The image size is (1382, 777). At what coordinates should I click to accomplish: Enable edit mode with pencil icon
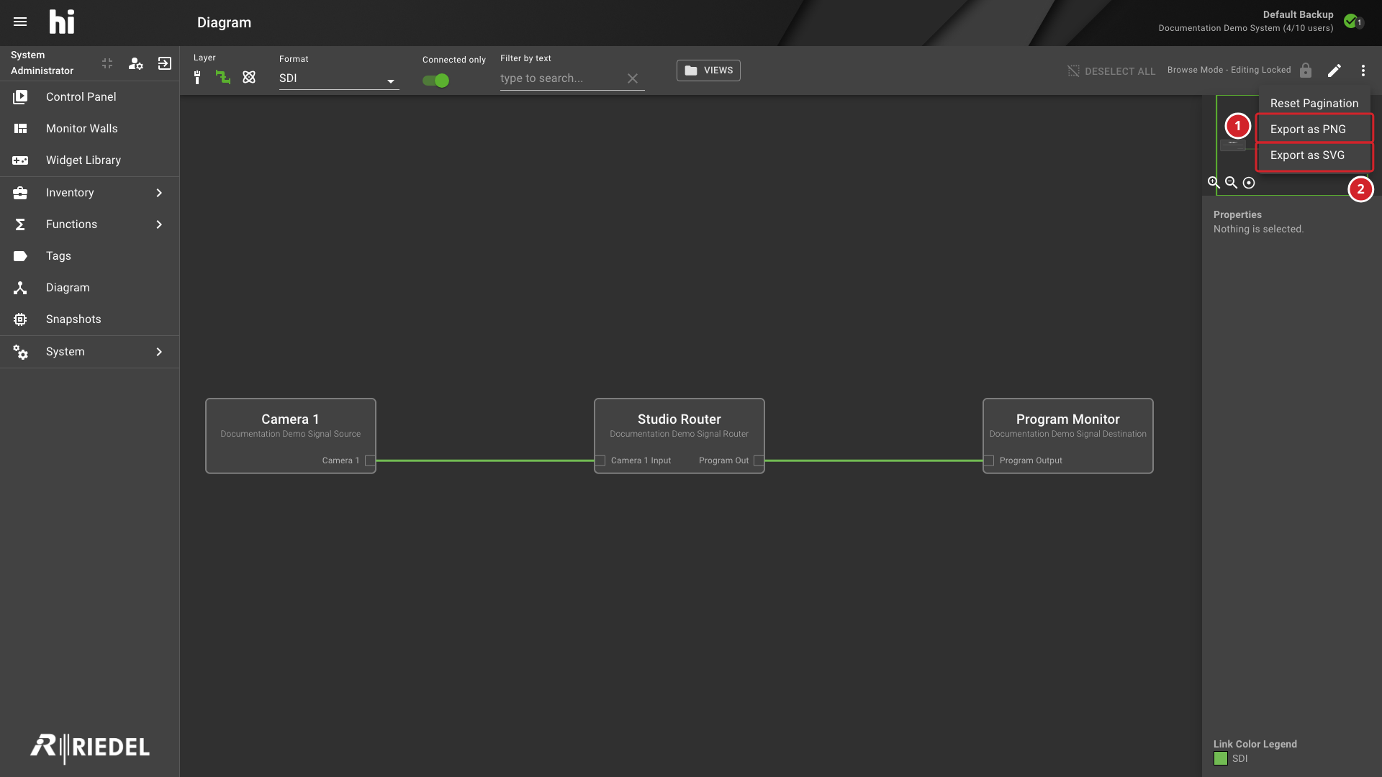[1334, 71]
